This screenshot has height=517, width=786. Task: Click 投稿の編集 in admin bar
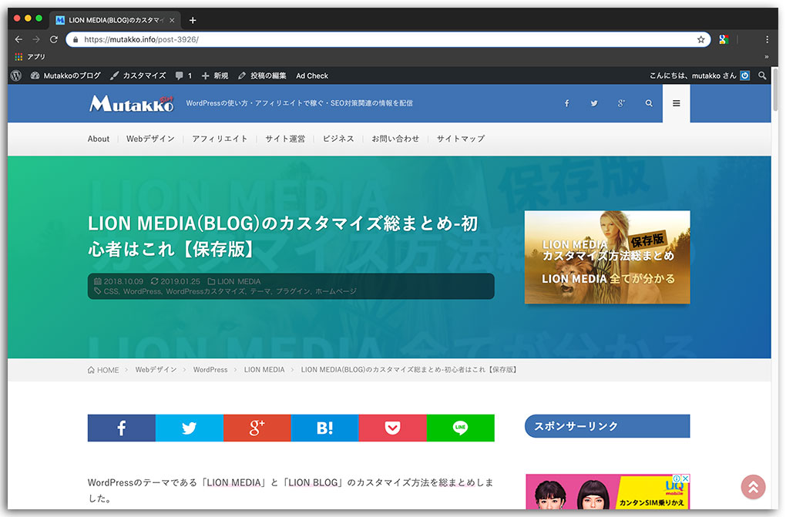pyautogui.click(x=262, y=76)
